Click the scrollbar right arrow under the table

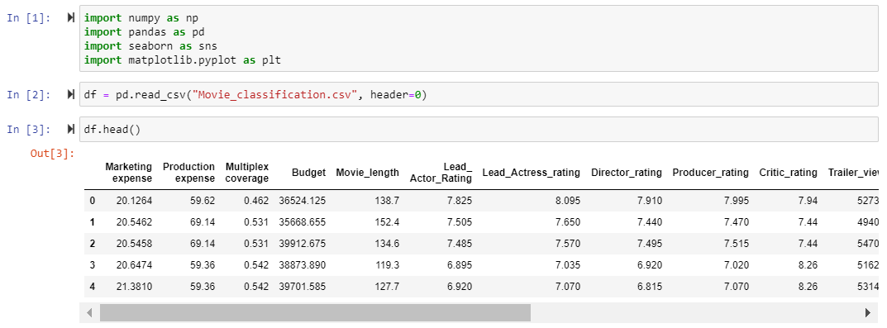point(868,313)
